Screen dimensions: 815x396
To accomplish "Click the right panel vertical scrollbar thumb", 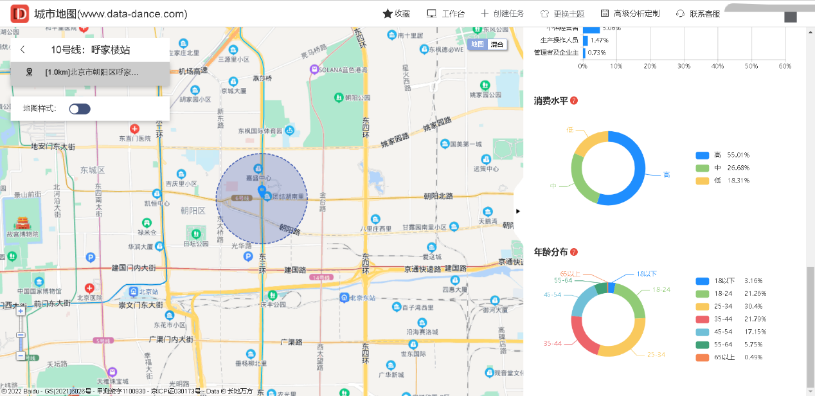I will tap(810, 328).
